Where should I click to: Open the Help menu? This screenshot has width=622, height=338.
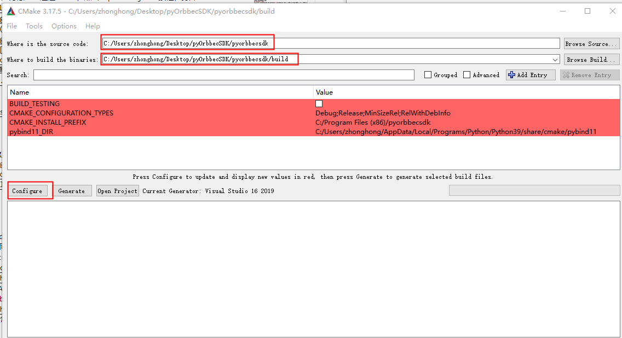click(x=93, y=26)
